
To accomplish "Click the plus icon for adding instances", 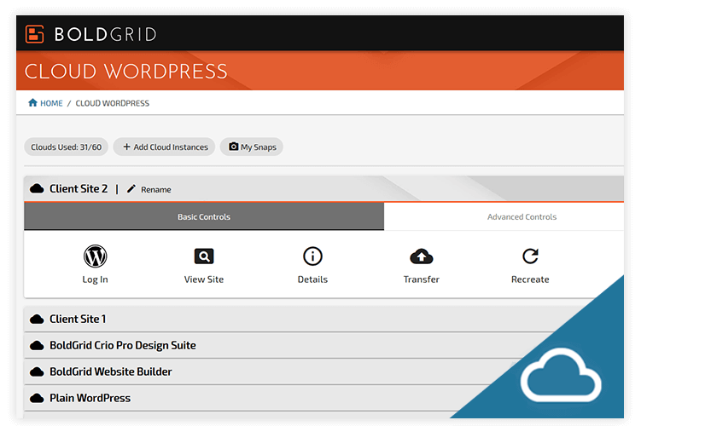I will 126,147.
